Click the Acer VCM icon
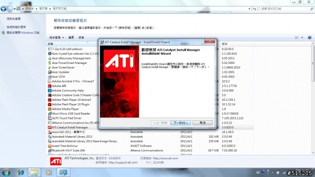 click(49, 77)
